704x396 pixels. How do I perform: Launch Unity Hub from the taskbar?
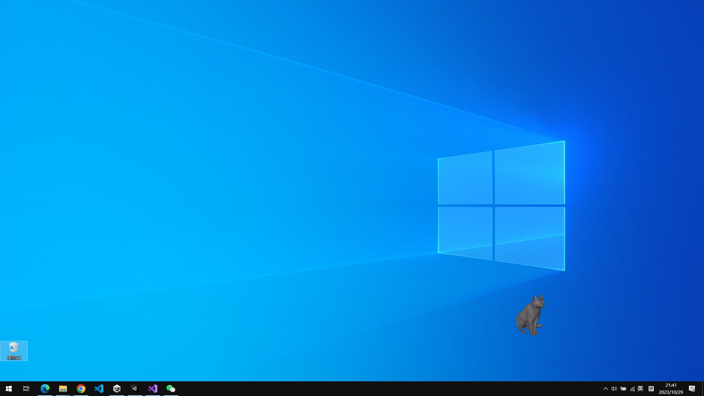pos(117,388)
